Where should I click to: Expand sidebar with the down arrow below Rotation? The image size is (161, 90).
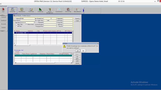coord(4,31)
